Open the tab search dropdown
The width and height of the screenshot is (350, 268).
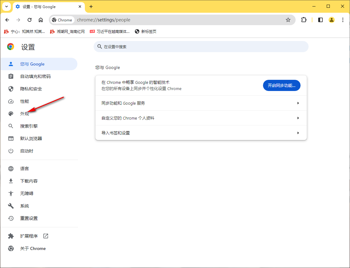[x=7, y=7]
